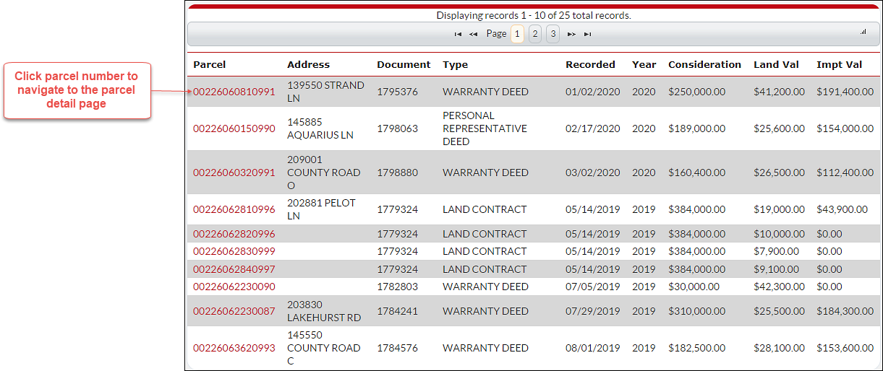Click PERSONAL REPRESENTATIVE DEED type cell
This screenshot has height=371, width=883.
pos(485,128)
